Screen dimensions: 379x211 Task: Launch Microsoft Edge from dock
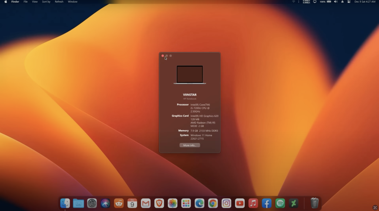[x=199, y=203]
